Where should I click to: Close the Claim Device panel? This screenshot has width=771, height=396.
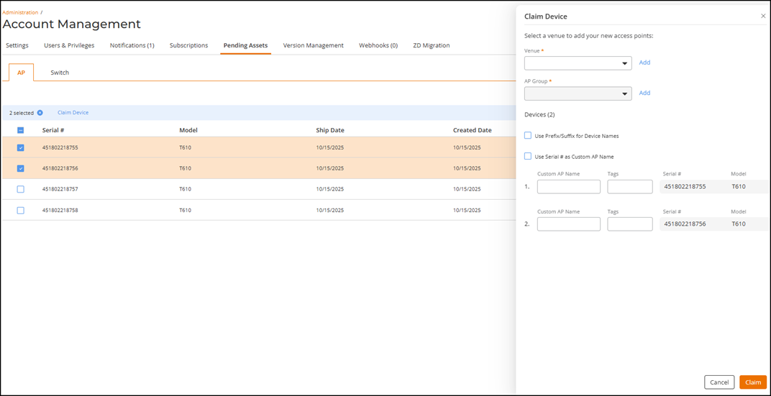(x=763, y=16)
